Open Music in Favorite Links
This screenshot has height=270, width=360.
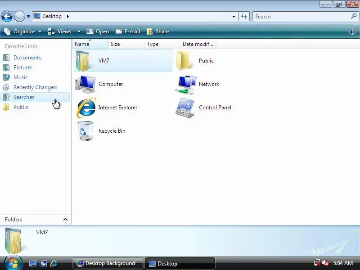point(21,77)
